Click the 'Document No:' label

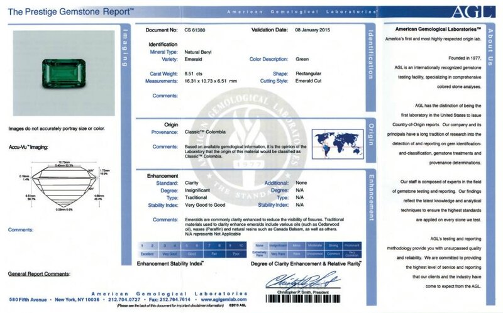click(162, 30)
